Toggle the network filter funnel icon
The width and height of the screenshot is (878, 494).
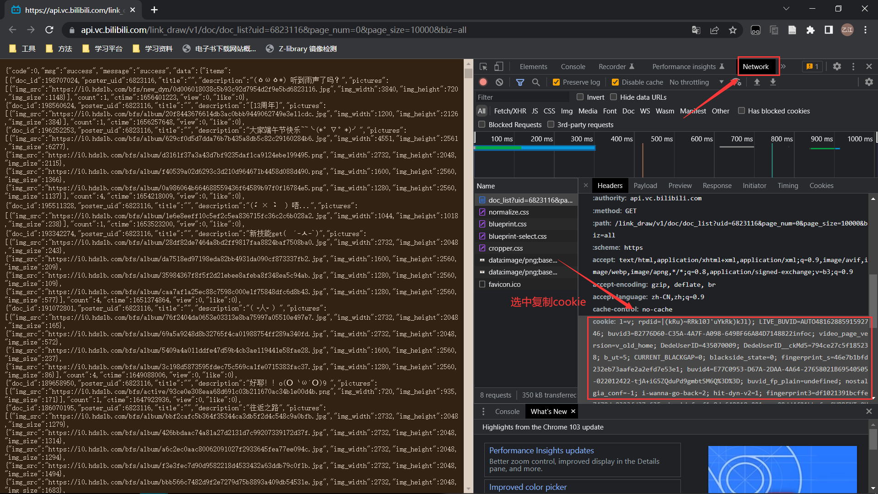[520, 82]
